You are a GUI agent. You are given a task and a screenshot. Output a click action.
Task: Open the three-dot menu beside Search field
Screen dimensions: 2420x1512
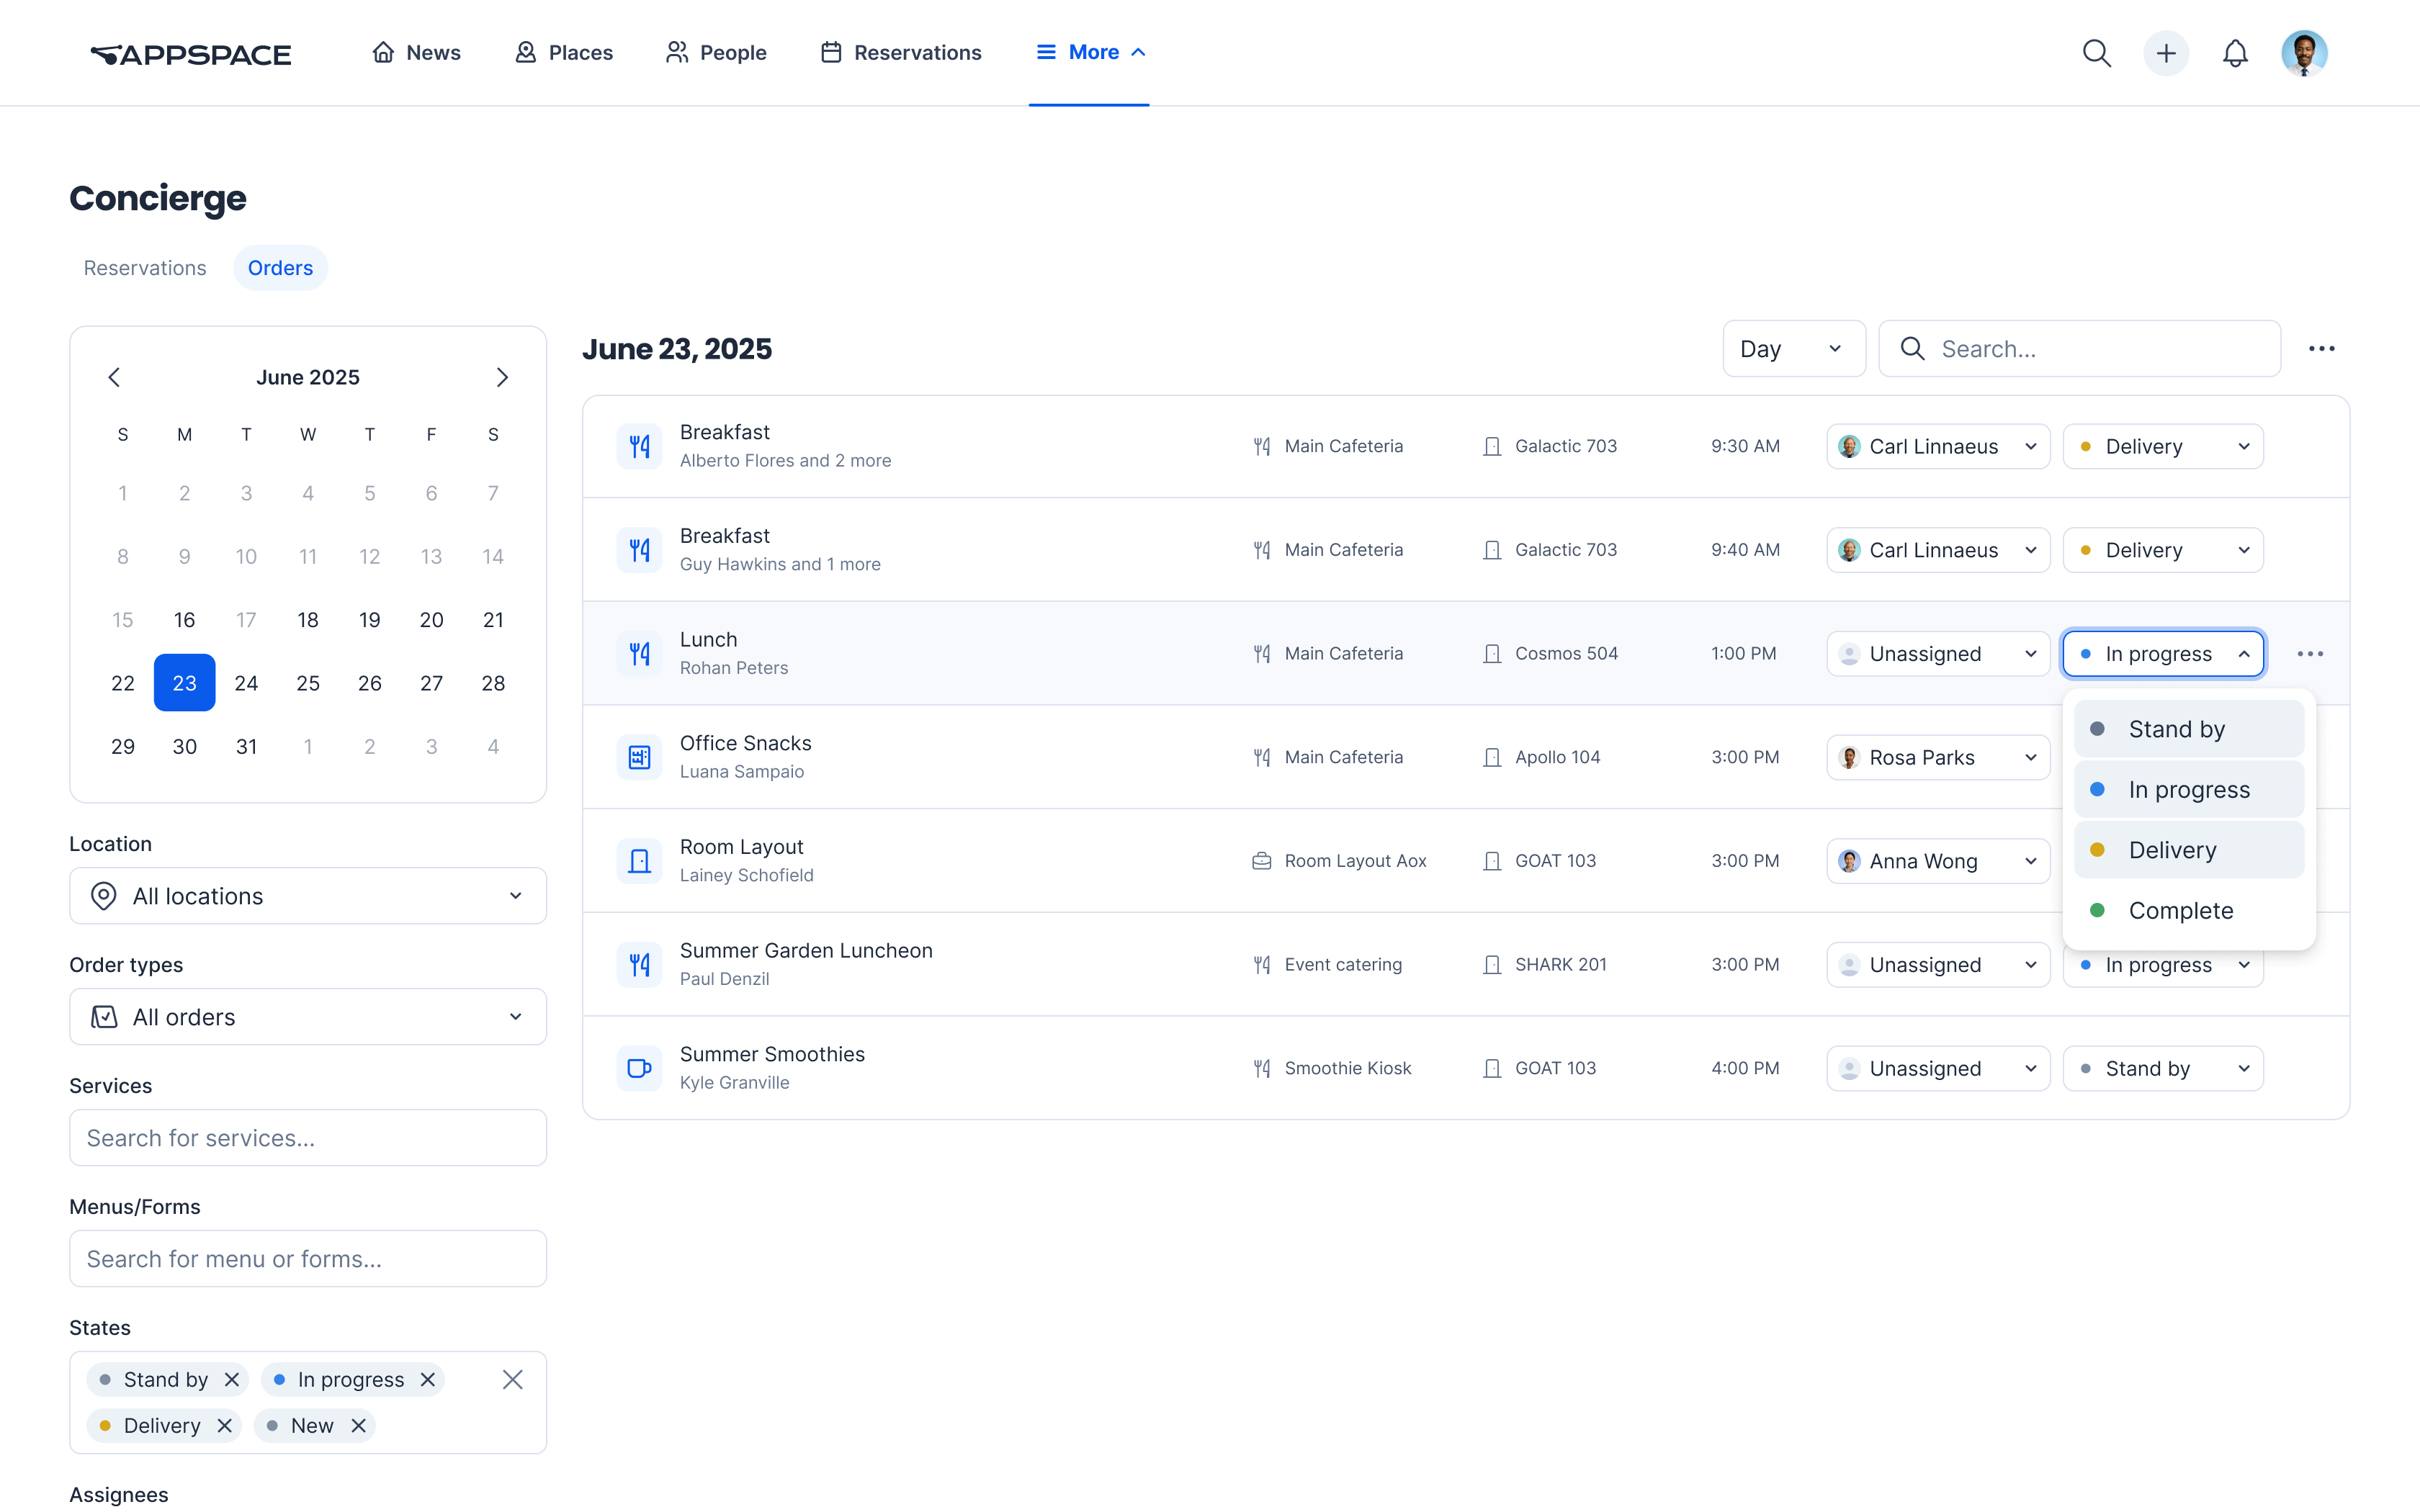[x=2321, y=349]
